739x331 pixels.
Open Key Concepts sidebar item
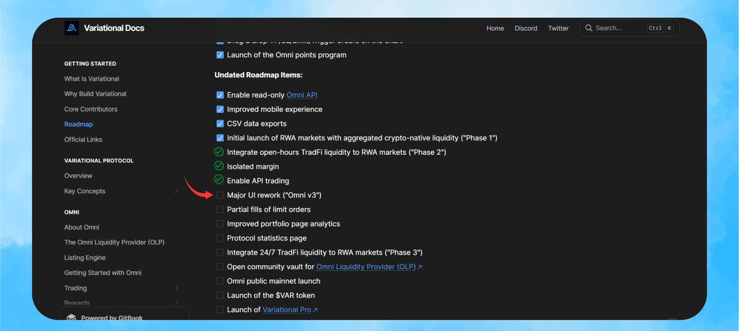[x=85, y=191]
